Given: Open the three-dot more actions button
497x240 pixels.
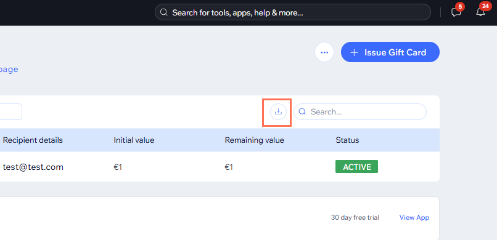Looking at the screenshot, I should pos(324,52).
